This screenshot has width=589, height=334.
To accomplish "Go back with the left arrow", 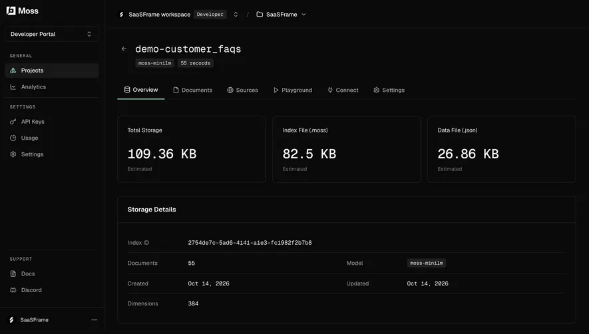I will pos(124,49).
